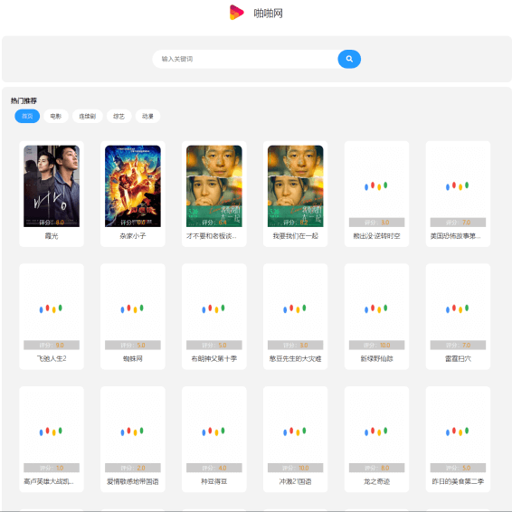This screenshot has height=512, width=512.
Task: Click loading-dots placeholder for 飞驰人生2
Action: tap(51, 308)
